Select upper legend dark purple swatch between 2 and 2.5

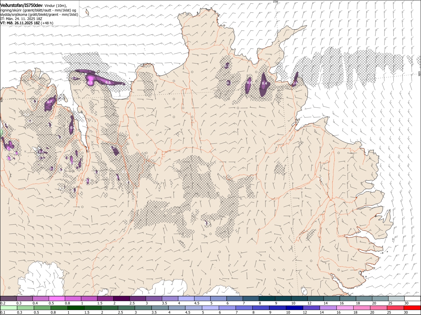pos(121,299)
